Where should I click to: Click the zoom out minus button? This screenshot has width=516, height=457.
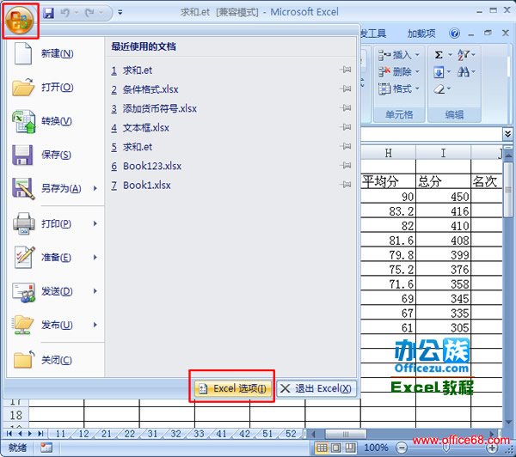click(401, 448)
